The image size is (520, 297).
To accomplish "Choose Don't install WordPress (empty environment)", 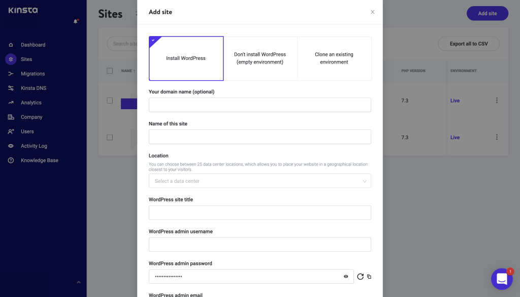I will tap(260, 58).
